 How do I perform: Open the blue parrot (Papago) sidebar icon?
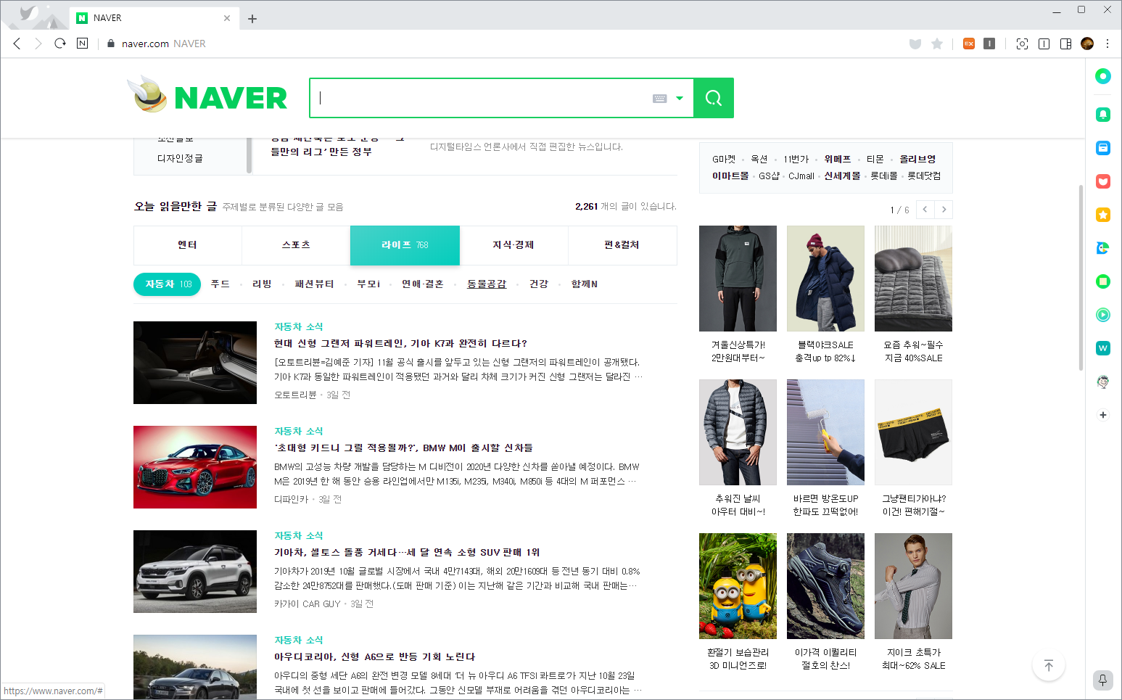1103,248
